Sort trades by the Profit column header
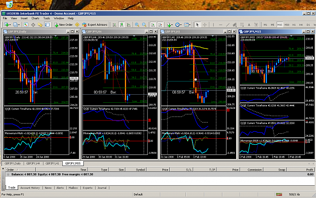This screenshot has width=316, height=198. click(300, 170)
